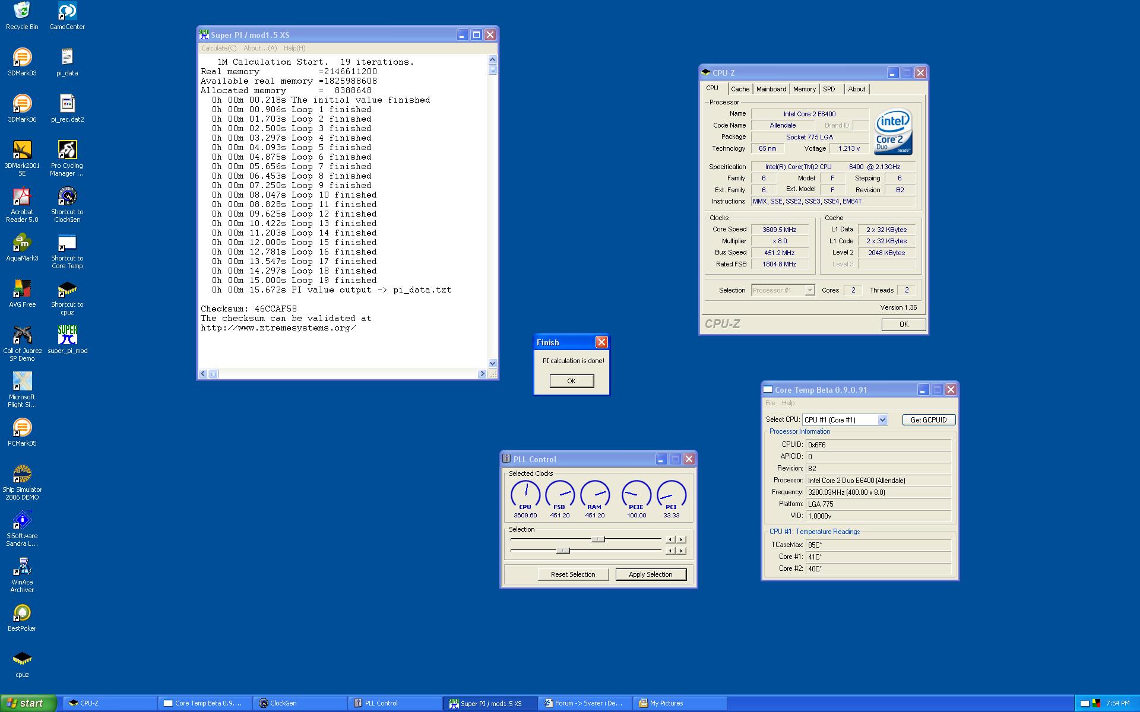Select the PCMark05 desktop icon
Screen dimensions: 1140x712
point(22,432)
